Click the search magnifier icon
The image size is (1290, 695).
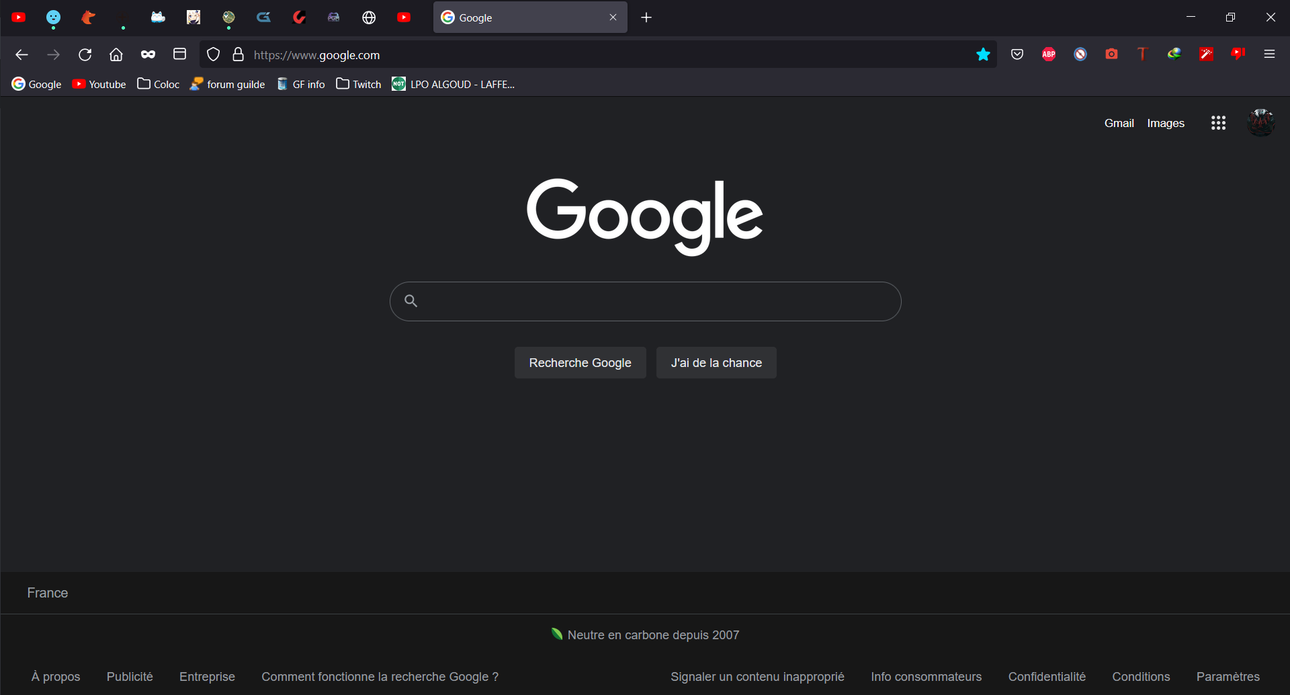[x=411, y=301]
